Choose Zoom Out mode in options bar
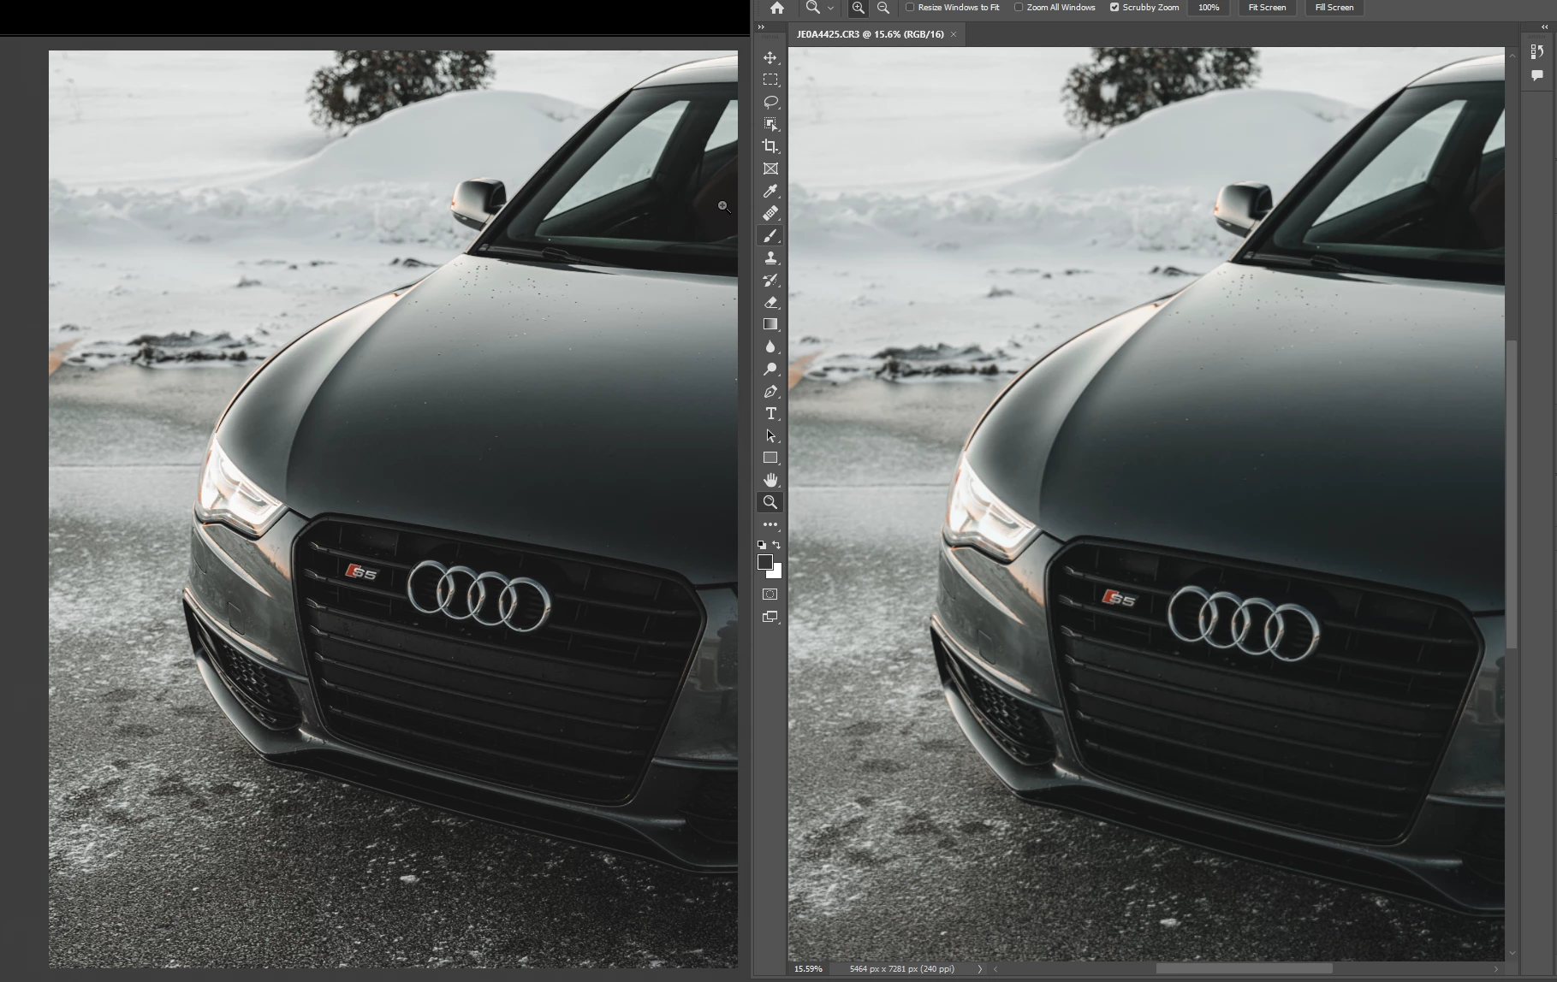1557x982 pixels. [883, 8]
